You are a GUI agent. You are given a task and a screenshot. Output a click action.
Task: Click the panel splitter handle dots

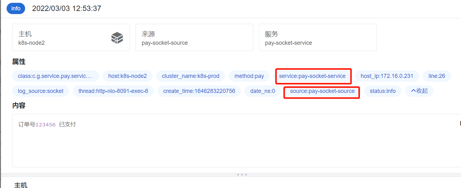(x=242, y=175)
